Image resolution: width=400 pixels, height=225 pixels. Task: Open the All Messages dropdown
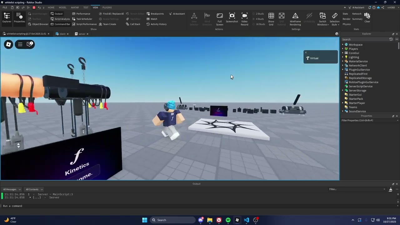[x=12, y=189]
